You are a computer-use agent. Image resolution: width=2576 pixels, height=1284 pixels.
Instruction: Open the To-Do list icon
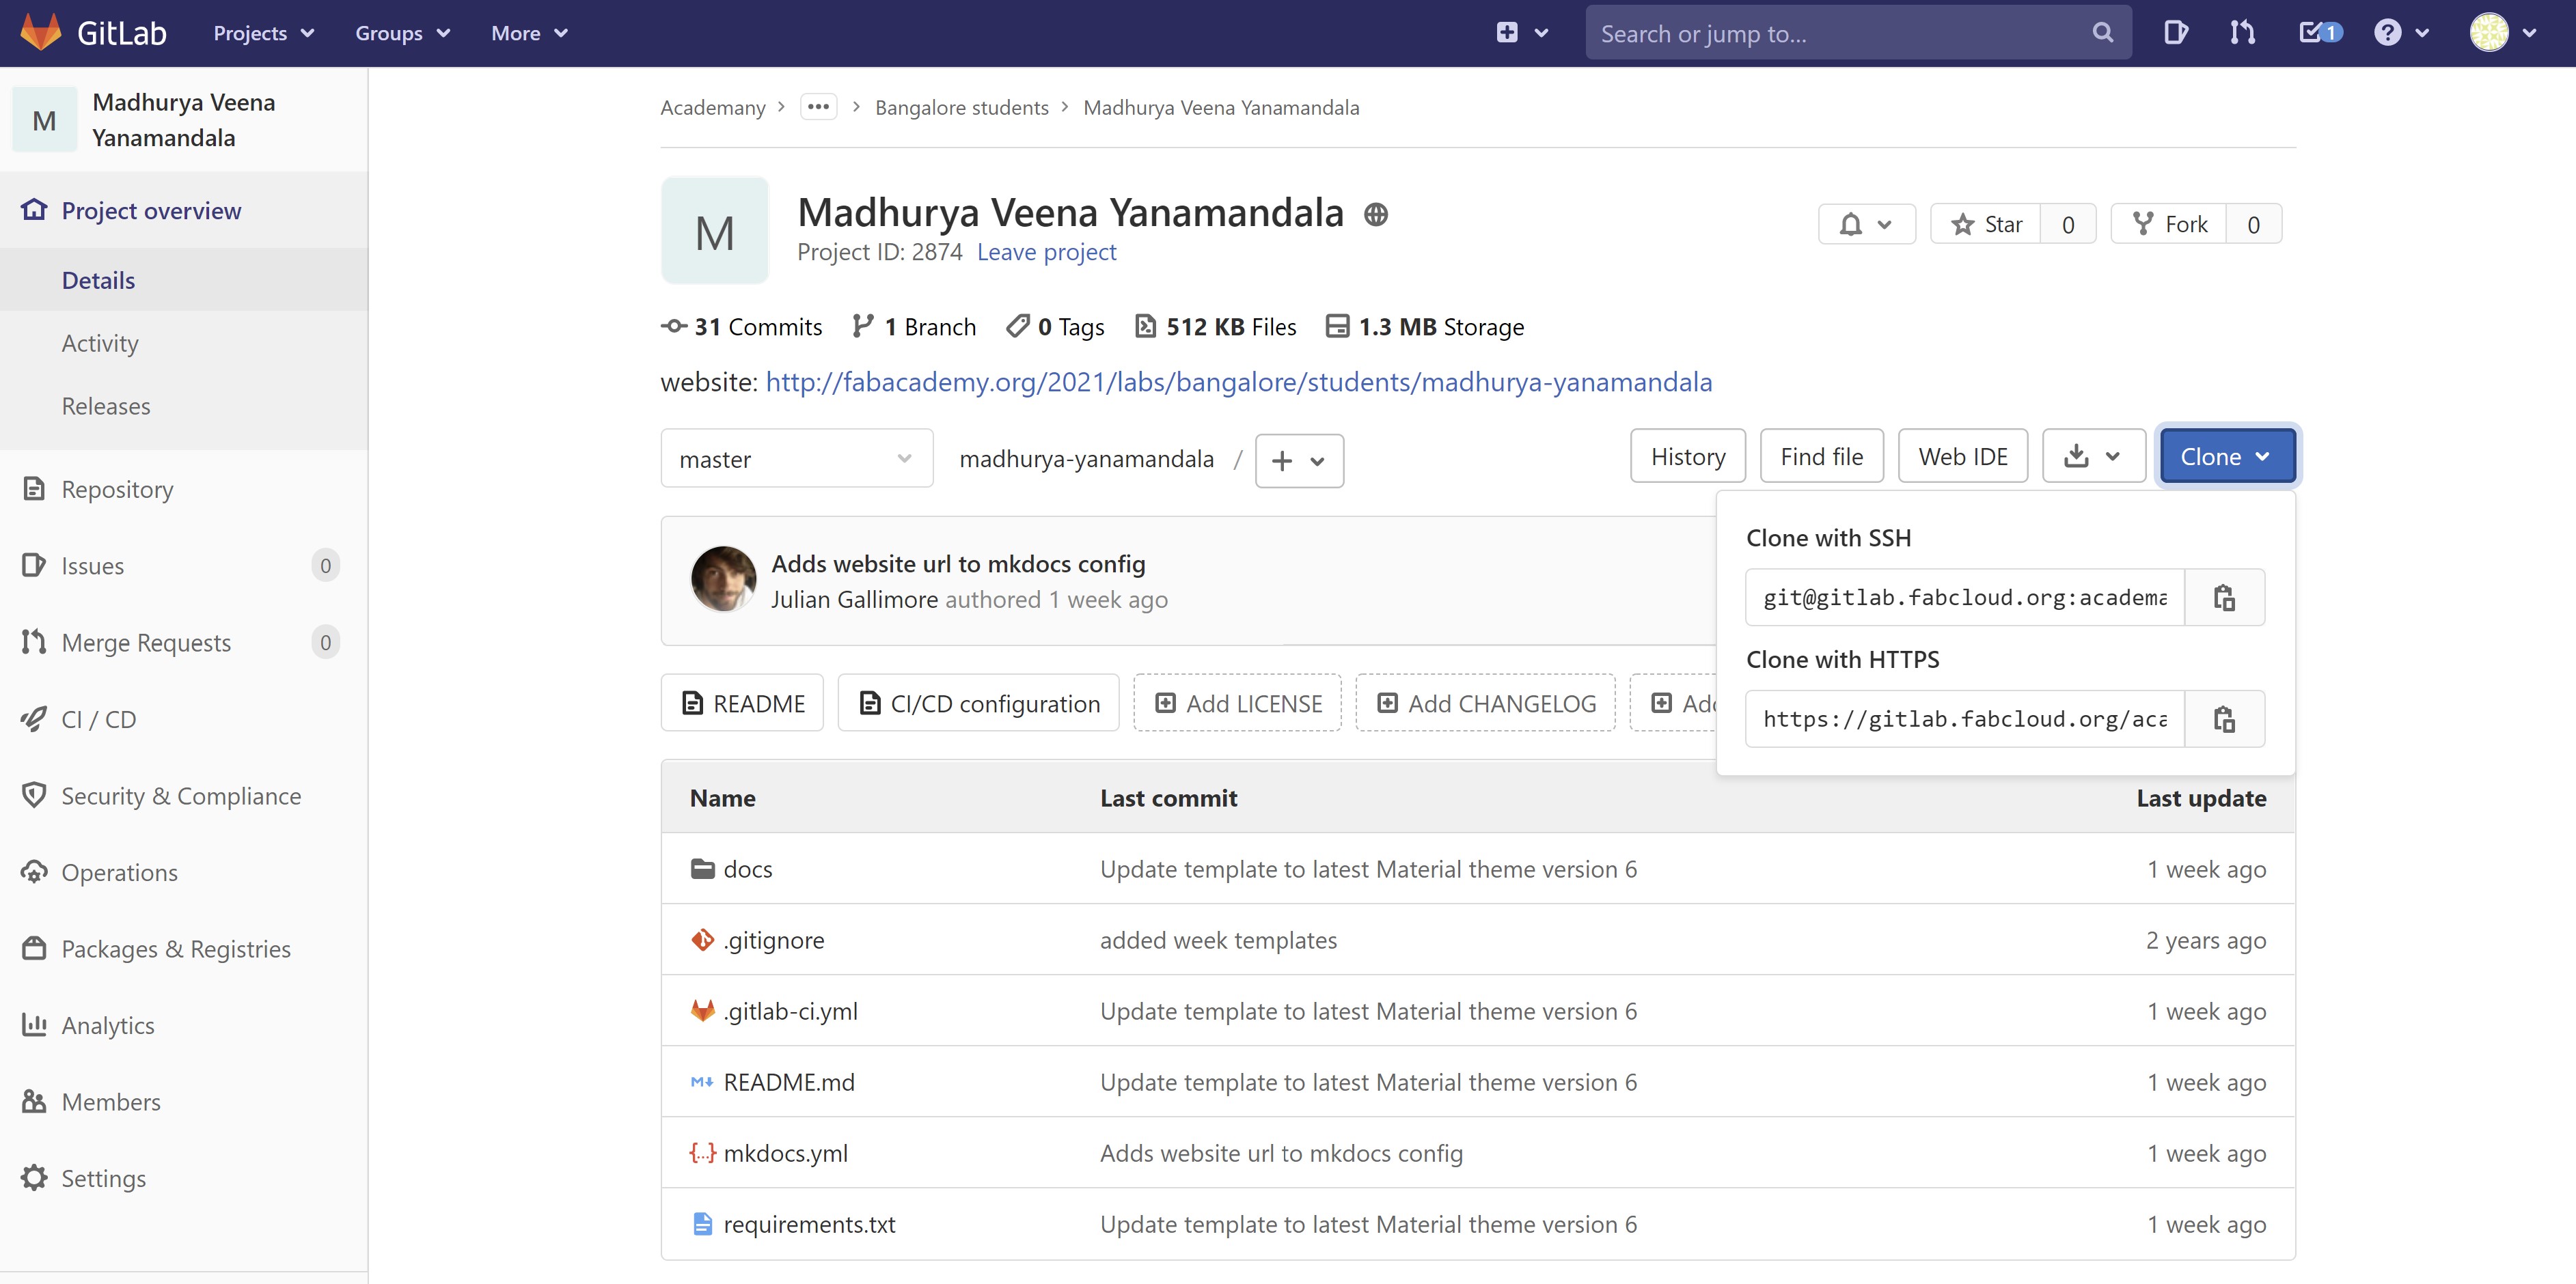click(x=2320, y=33)
